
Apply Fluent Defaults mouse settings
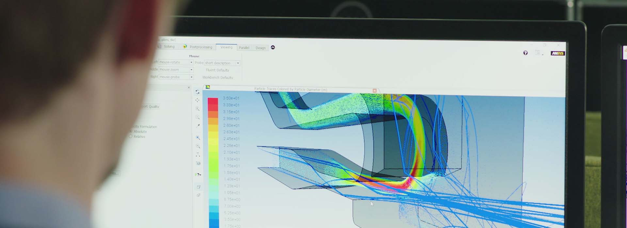217,70
